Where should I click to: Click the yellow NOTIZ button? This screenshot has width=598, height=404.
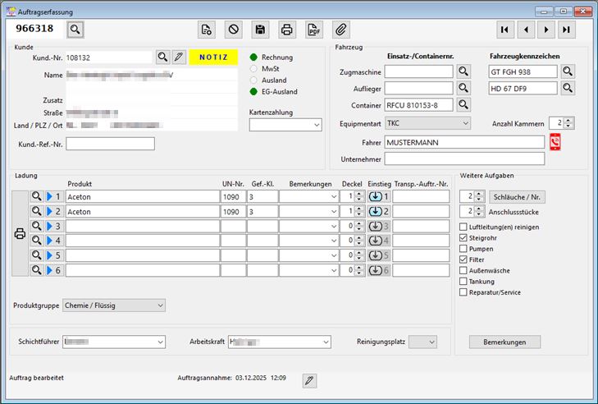point(213,57)
